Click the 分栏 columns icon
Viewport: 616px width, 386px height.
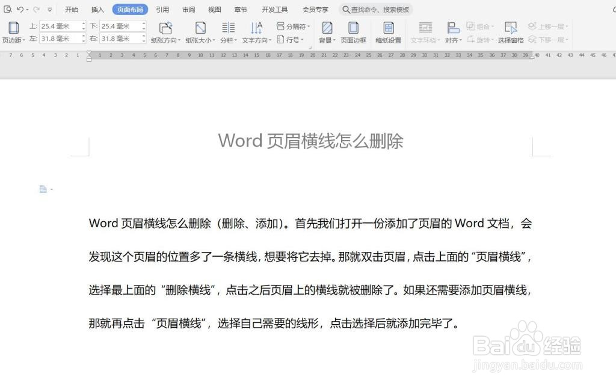tap(228, 28)
